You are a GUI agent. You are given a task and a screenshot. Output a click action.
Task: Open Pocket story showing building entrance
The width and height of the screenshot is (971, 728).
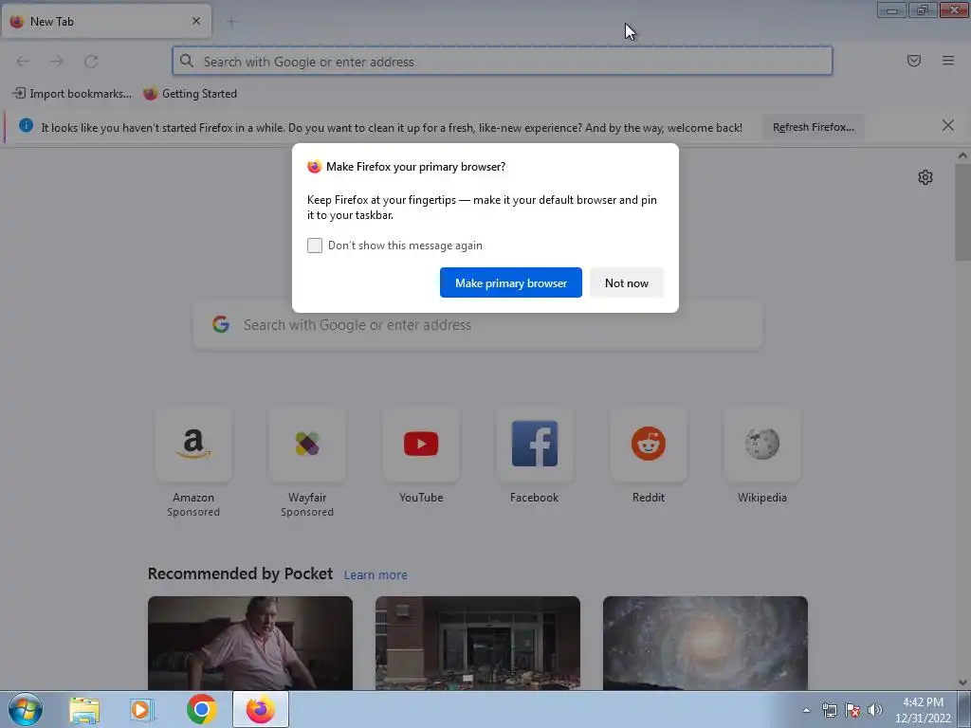pyautogui.click(x=478, y=644)
